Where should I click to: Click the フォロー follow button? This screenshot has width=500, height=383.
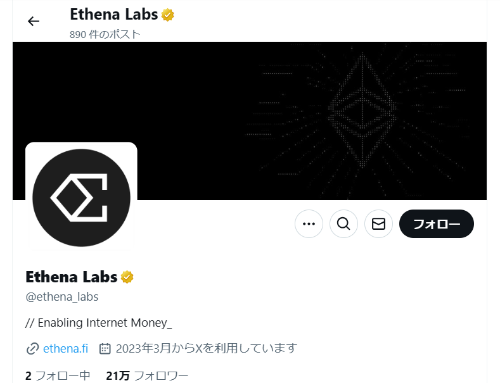[x=436, y=223]
